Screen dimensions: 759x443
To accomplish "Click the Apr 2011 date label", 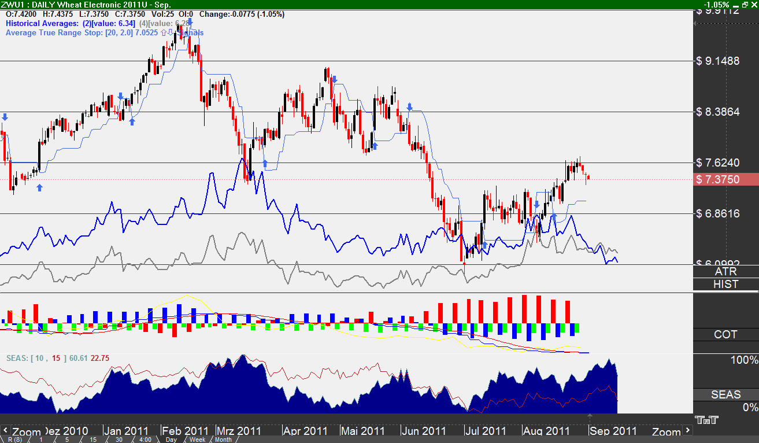I will (305, 431).
